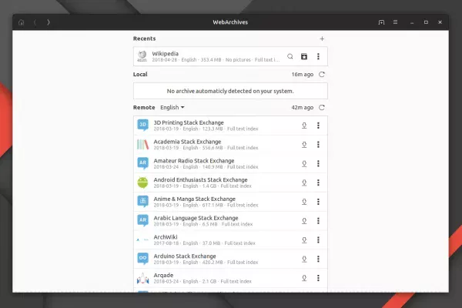Click the '16m ago' Local timestamp
The image size is (462, 308).
pos(303,75)
